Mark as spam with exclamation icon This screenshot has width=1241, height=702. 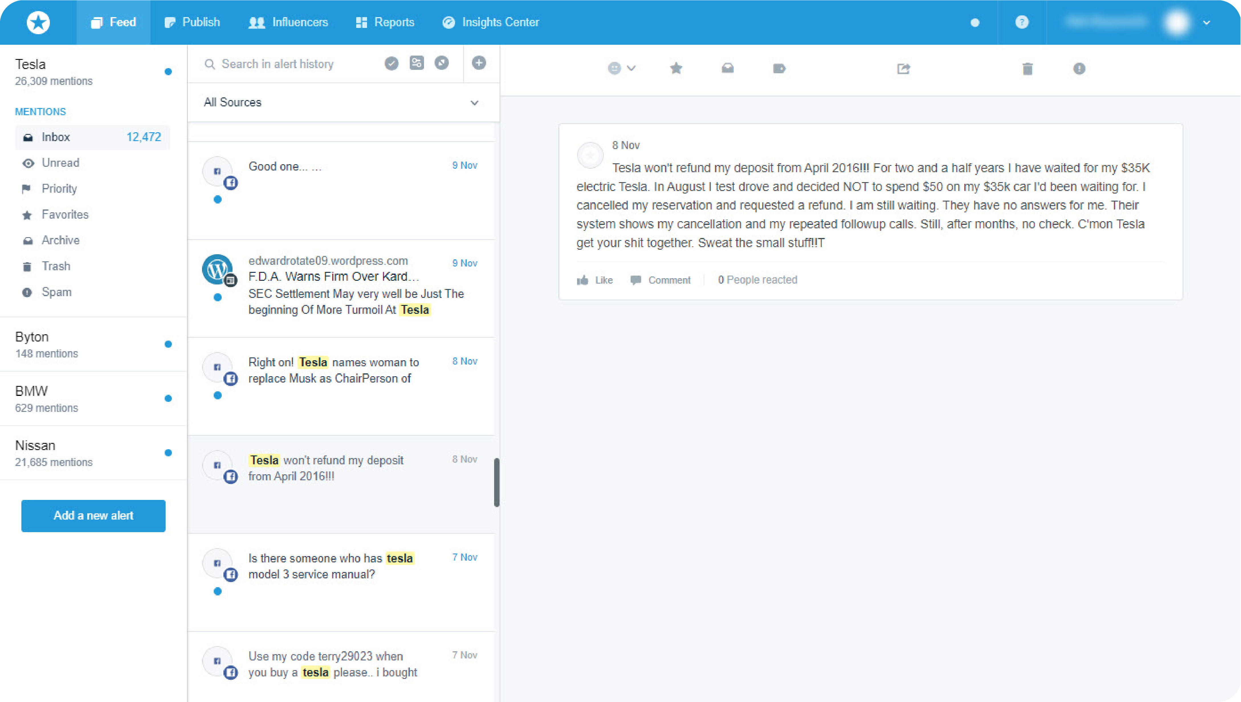(x=1079, y=68)
